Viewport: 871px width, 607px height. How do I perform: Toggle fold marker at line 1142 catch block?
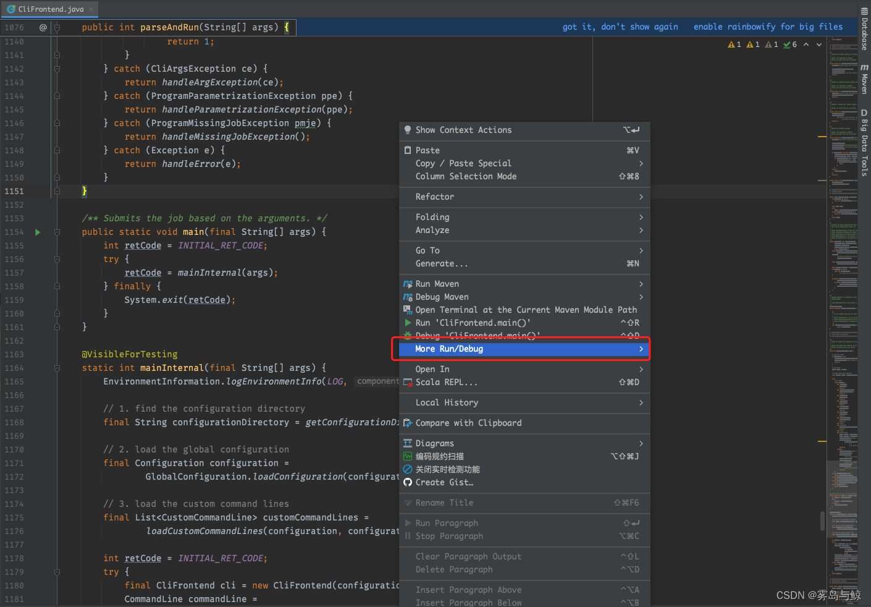tap(57, 69)
